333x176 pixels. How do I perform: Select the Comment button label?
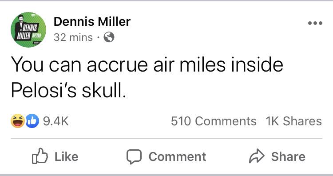[177, 157]
